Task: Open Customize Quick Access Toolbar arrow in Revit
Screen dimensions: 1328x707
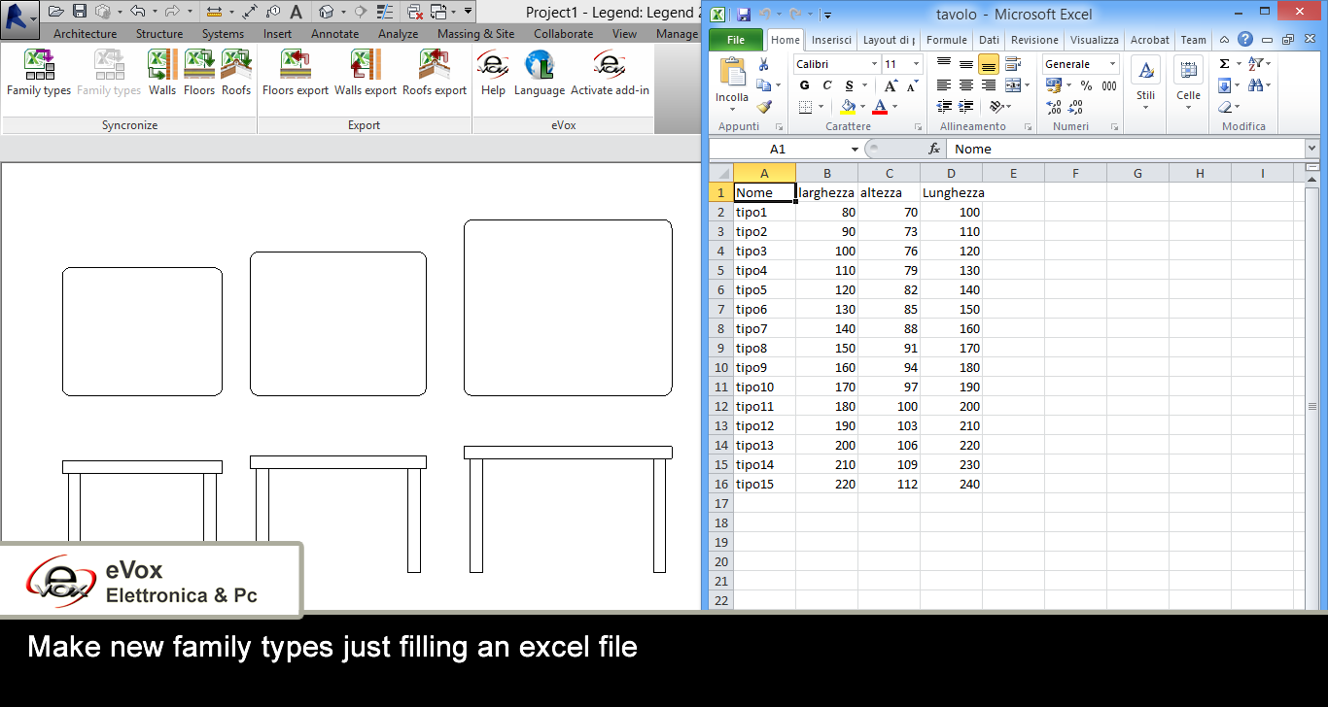Action: [x=468, y=12]
